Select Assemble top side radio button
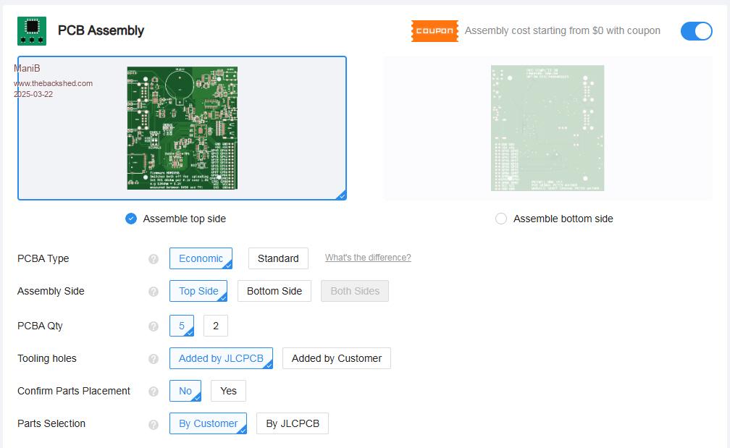The height and width of the screenshot is (448, 730). click(x=131, y=219)
